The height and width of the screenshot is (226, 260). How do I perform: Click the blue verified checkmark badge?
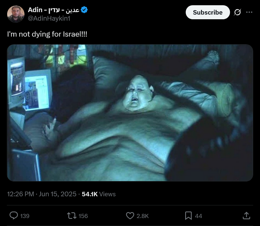[x=84, y=10]
